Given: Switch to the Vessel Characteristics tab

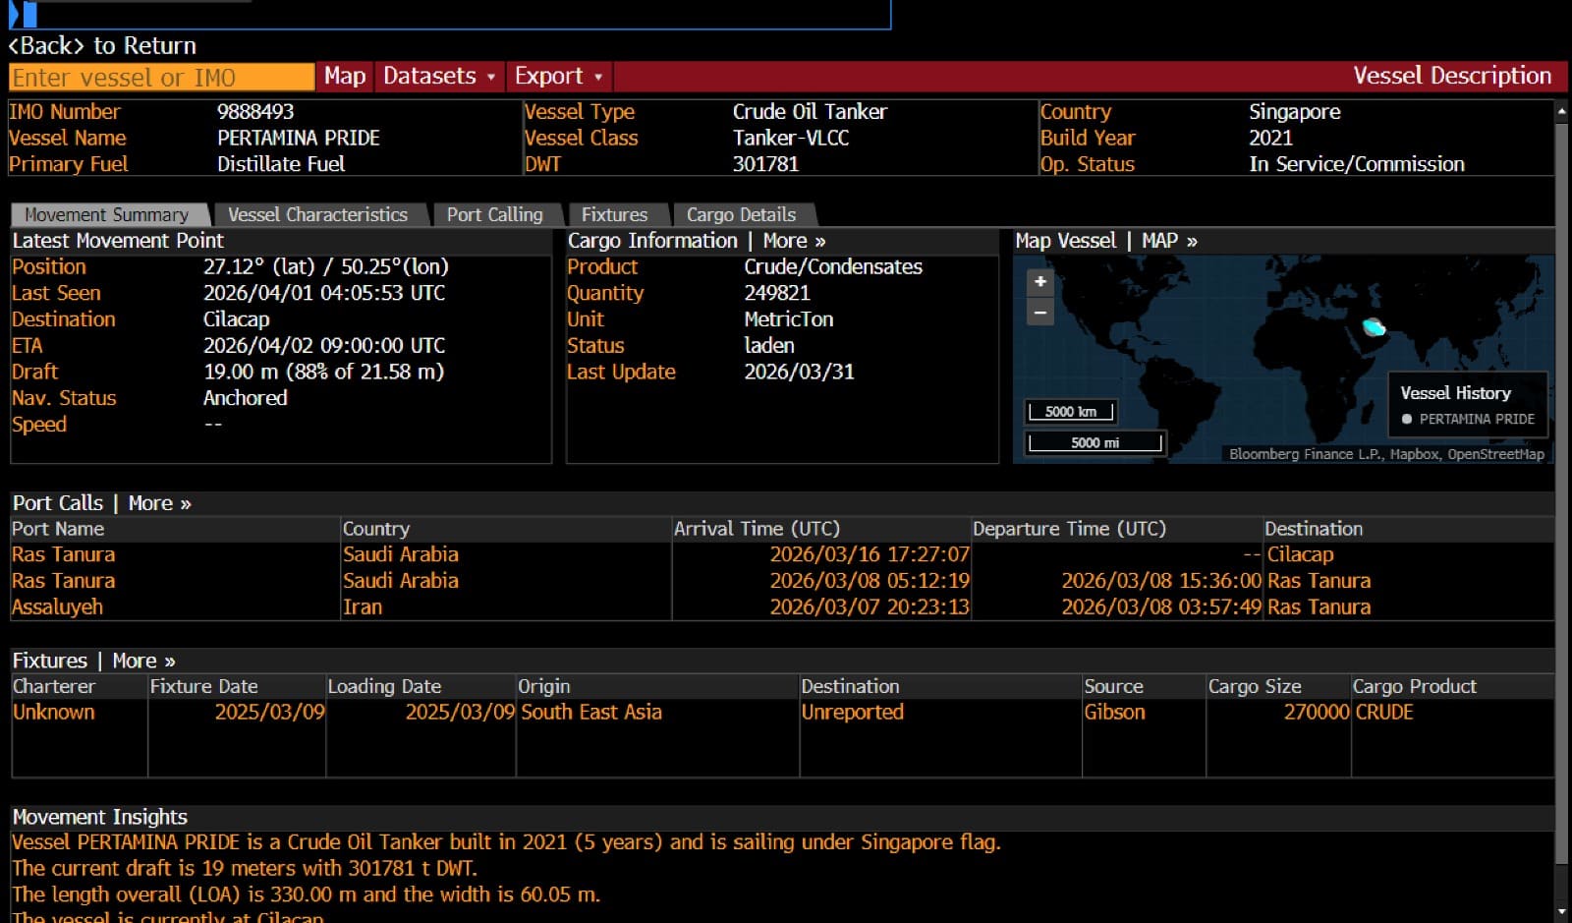Looking at the screenshot, I should (x=317, y=214).
